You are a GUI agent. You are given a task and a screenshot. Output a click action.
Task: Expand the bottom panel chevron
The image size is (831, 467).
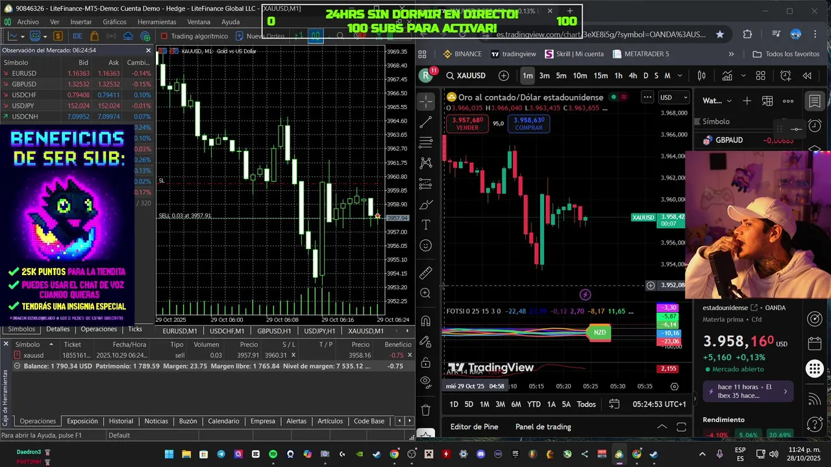[x=662, y=427]
